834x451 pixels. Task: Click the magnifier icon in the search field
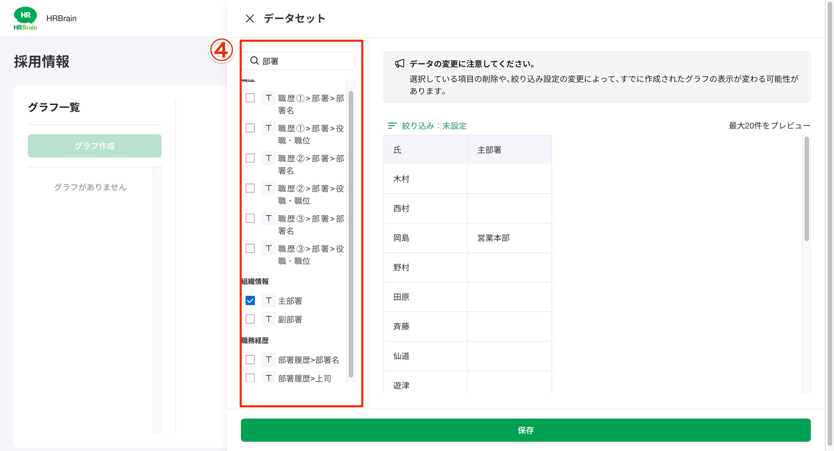(255, 60)
